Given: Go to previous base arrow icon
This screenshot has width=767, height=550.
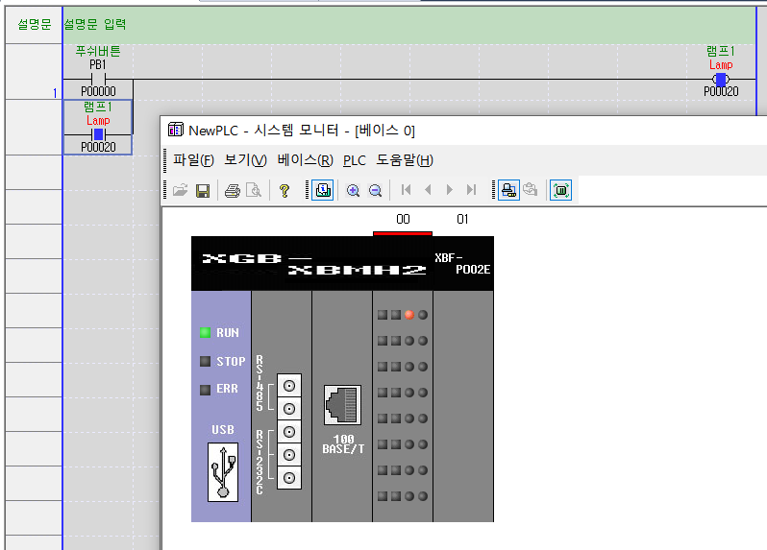Looking at the screenshot, I should pos(428,189).
